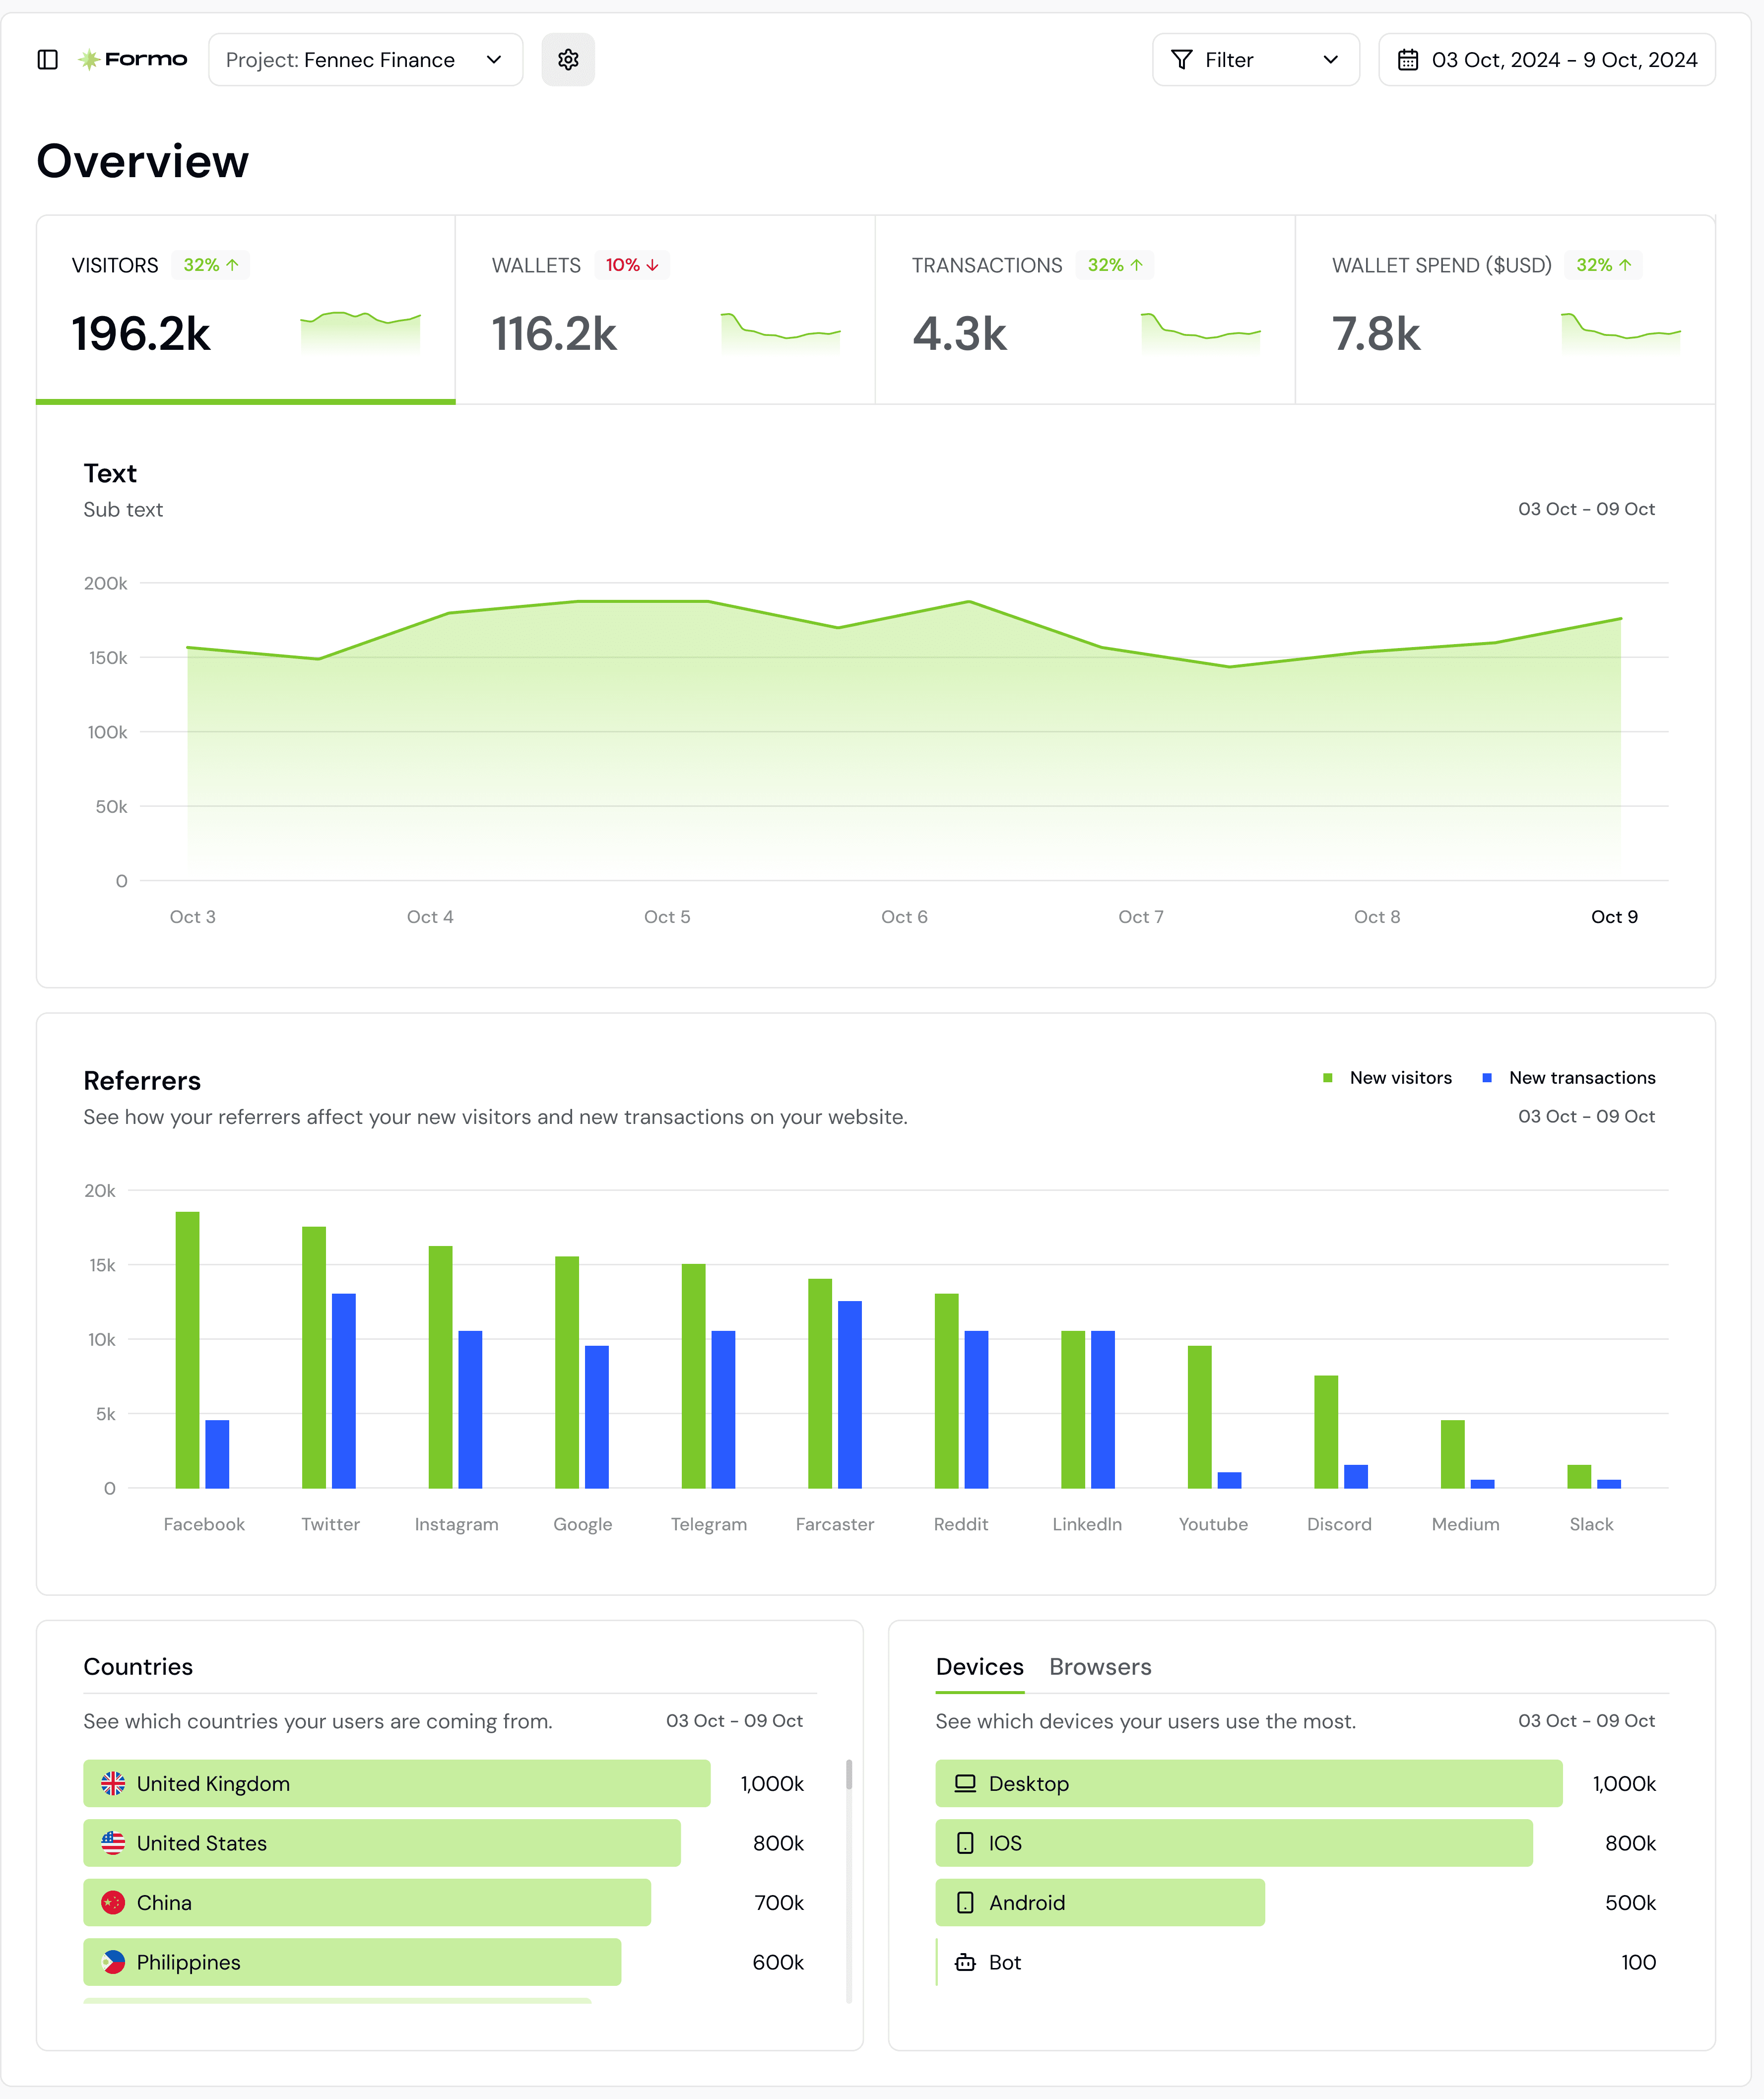Click the Youtube green visitors bar
This screenshot has height=2099, width=1764.
click(1199, 1417)
